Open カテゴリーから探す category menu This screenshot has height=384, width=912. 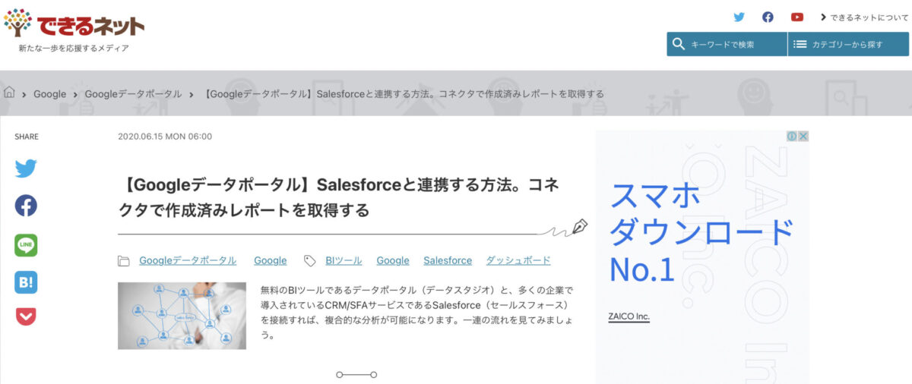tap(848, 44)
